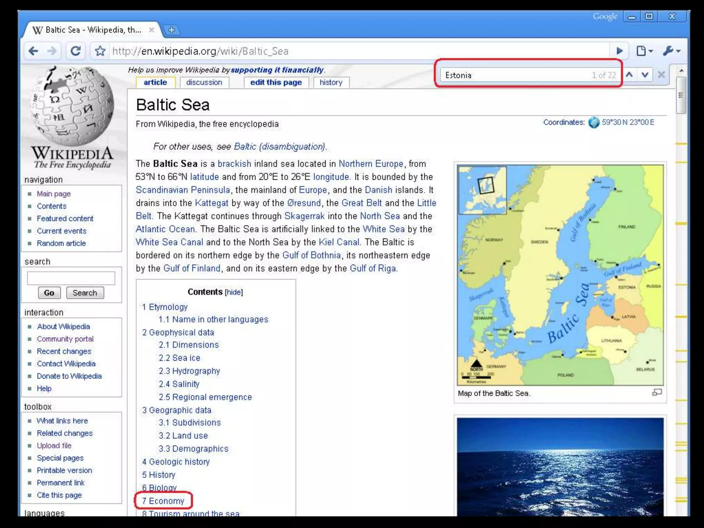Jump to 1.1 Name in other languages

tap(213, 319)
